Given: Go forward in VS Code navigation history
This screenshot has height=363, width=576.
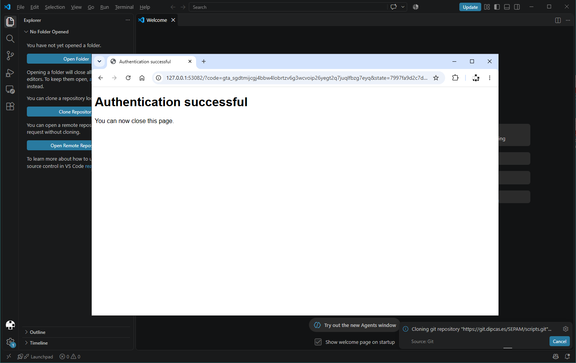Looking at the screenshot, I should tap(183, 7).
